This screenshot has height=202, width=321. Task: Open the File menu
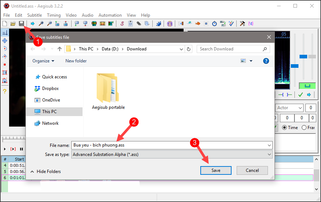click(7, 15)
